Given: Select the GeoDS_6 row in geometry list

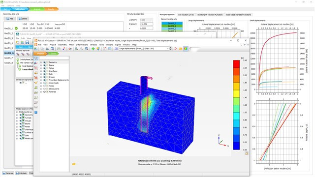Looking at the screenshot, I should point(9,53).
